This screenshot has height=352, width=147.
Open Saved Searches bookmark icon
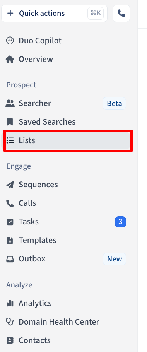[x=10, y=122]
